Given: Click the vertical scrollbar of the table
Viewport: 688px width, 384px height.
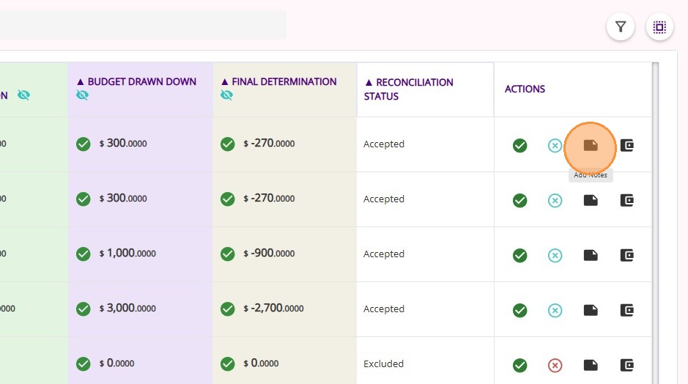Looking at the screenshot, I should (x=655, y=220).
